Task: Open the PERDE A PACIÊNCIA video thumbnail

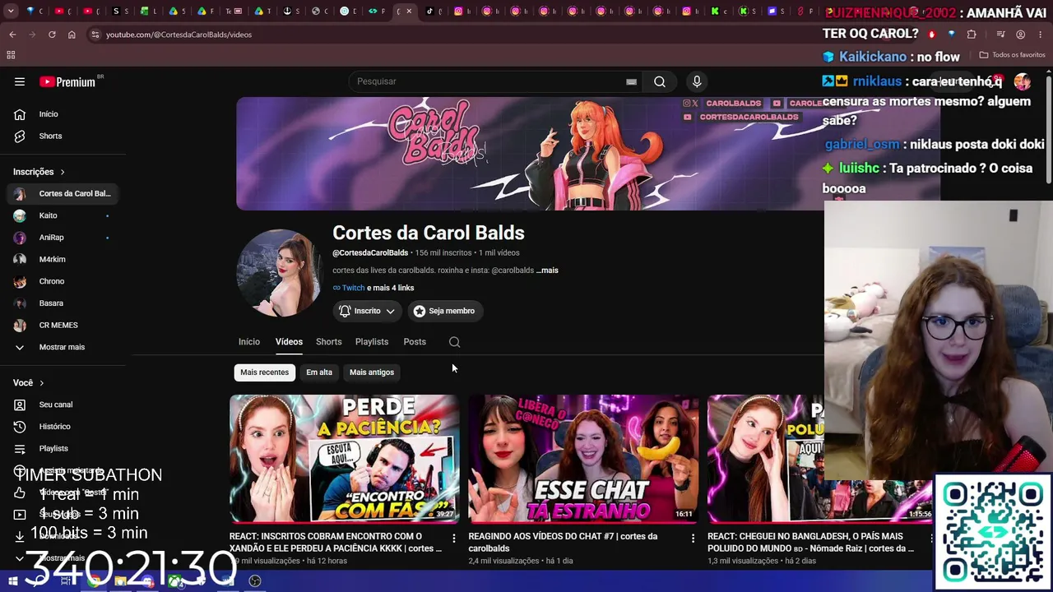Action: click(x=345, y=459)
